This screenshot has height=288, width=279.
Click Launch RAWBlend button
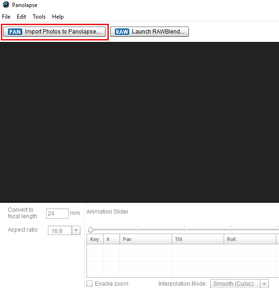[x=149, y=32]
